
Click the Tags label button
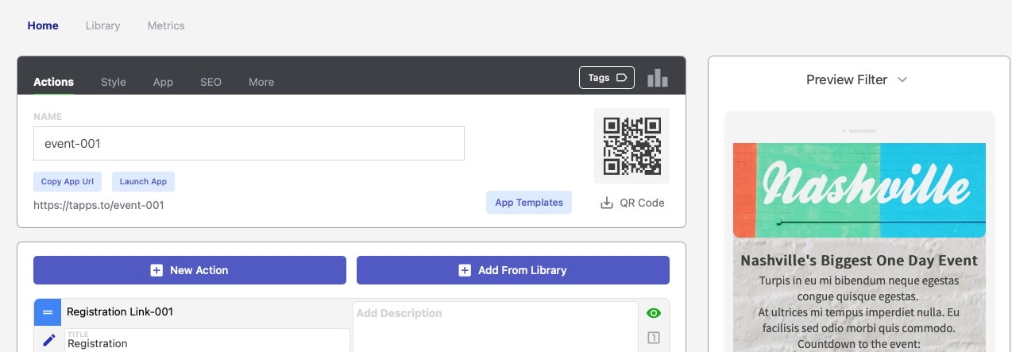coord(607,78)
